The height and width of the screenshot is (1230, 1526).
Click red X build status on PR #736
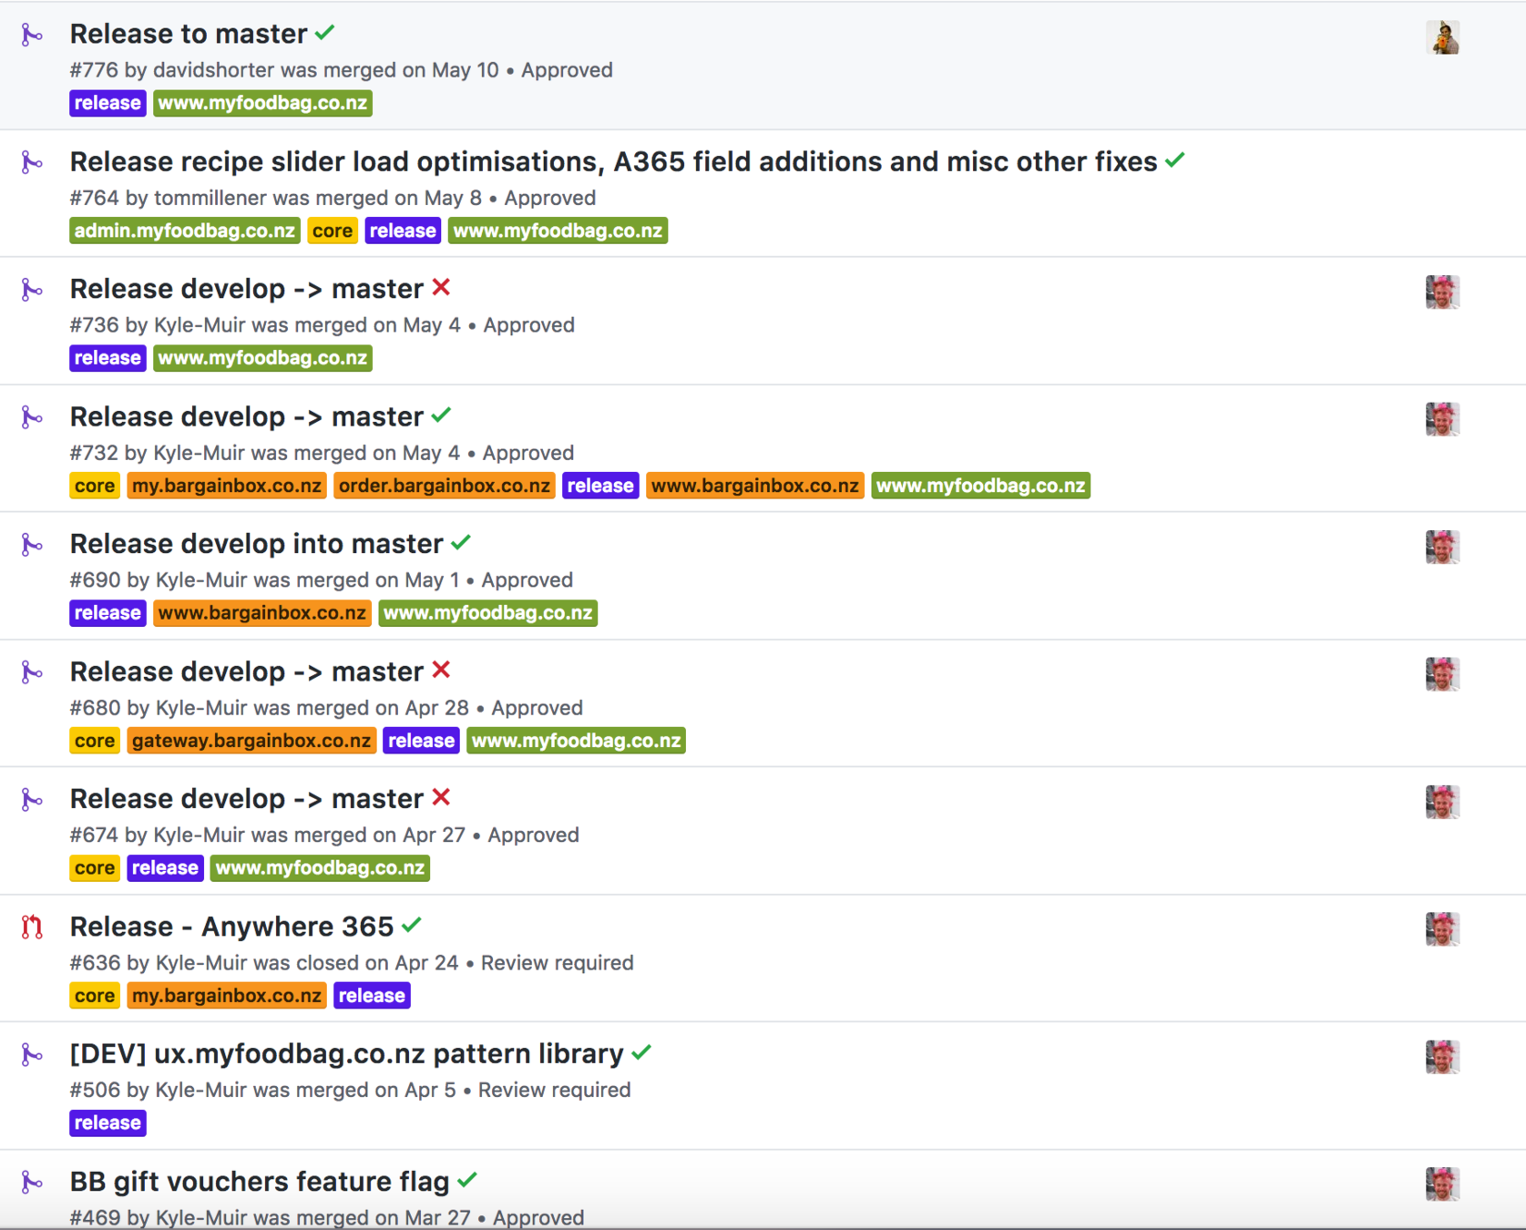coord(442,288)
